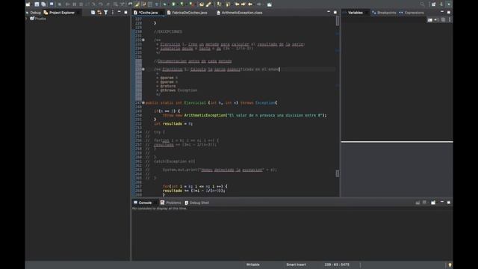Click 'No consoles to display' message
Viewport: 478px width, 269px height.
[x=159, y=208]
